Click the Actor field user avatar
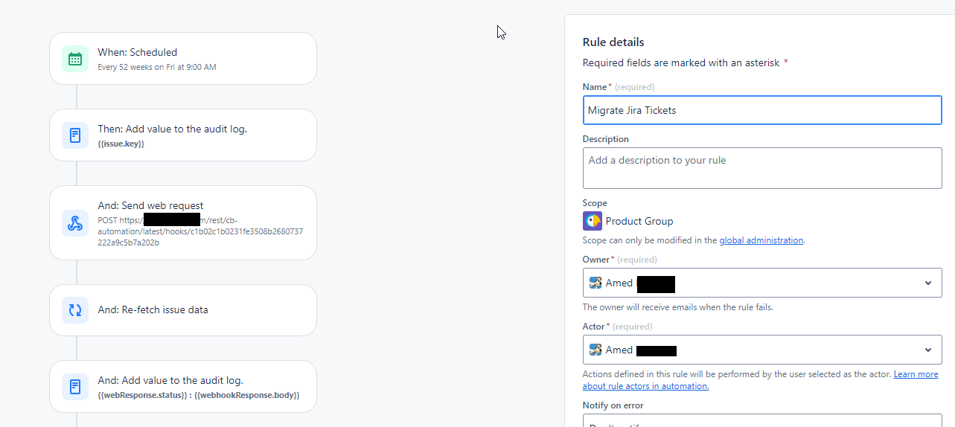The width and height of the screenshot is (955, 427). (595, 350)
